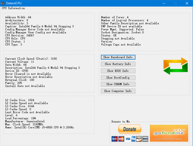The height and width of the screenshot is (146, 193).
Task: Click the 'CPU Status: 1' line
Action: coord(15,41)
